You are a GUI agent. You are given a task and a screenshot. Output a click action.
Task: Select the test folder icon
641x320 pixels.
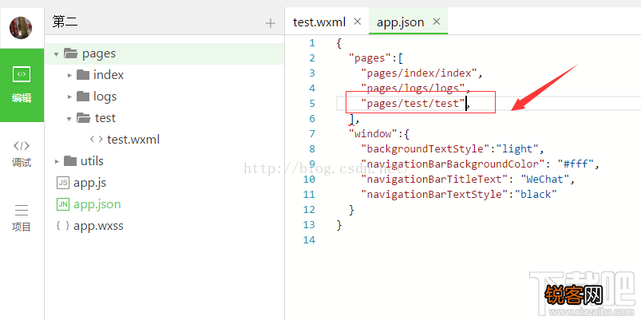pos(84,117)
